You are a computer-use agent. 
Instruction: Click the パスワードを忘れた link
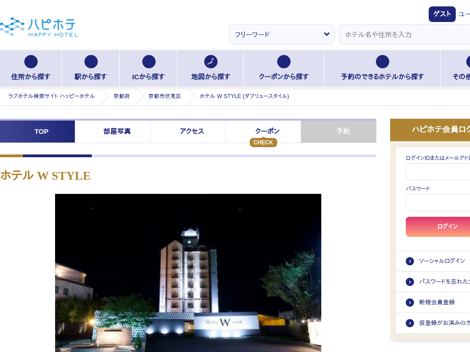444,282
